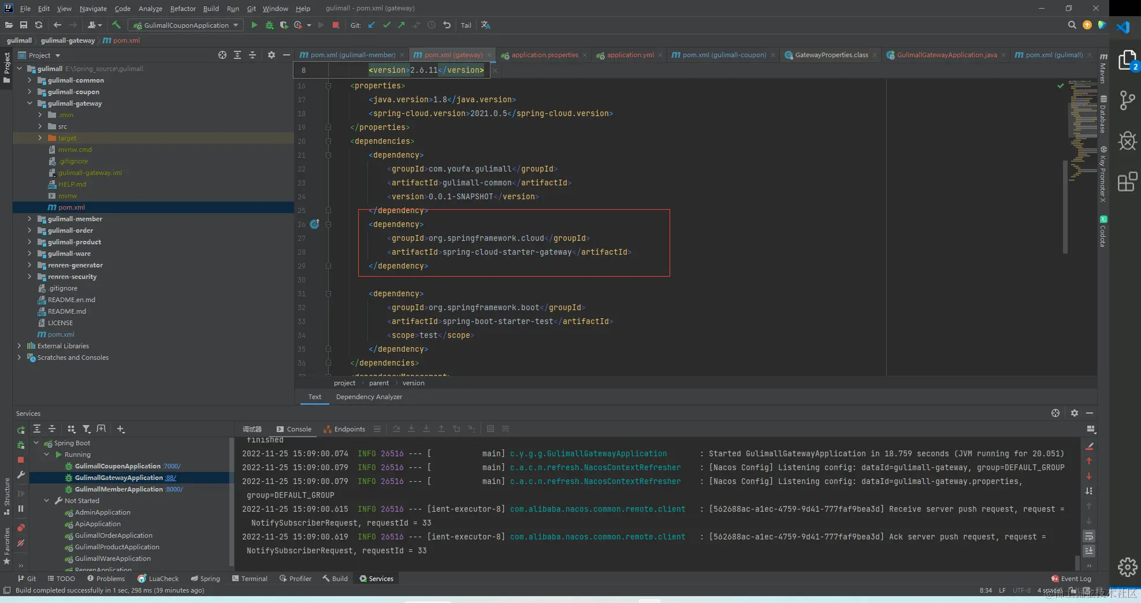
Task: Open the Refactor menu
Action: (183, 8)
